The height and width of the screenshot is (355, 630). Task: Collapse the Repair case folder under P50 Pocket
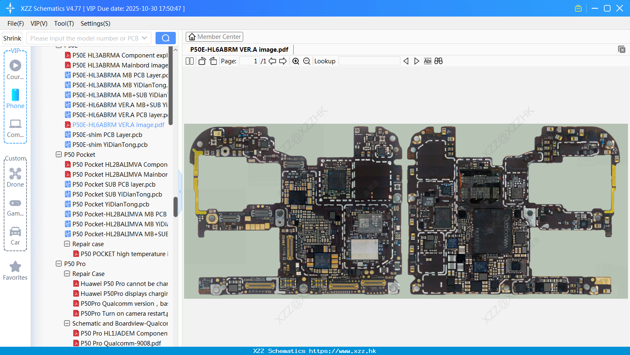67,244
